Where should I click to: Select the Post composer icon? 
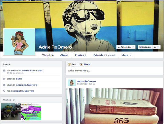(x=70, y=64)
